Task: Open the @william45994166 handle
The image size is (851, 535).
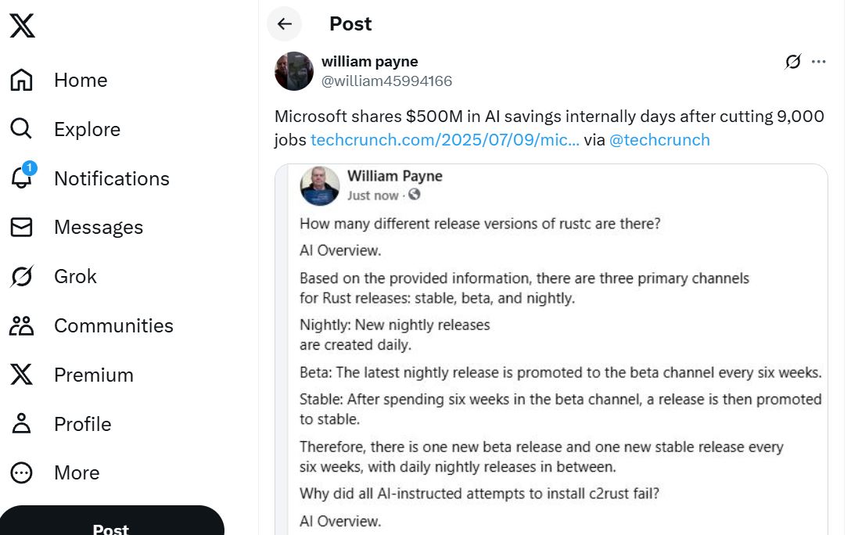Action: pyautogui.click(x=386, y=81)
